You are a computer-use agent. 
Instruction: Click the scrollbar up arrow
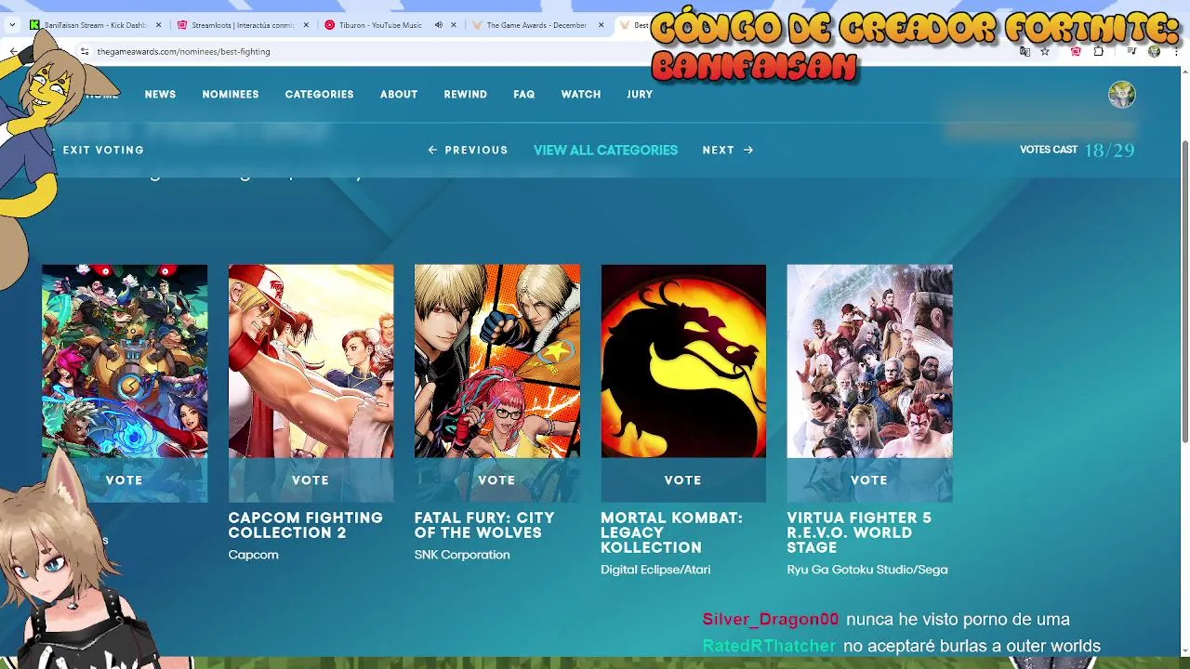1183,72
